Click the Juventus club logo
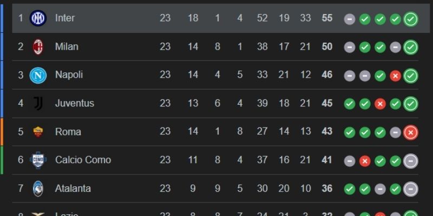The image size is (433, 216). click(x=38, y=103)
